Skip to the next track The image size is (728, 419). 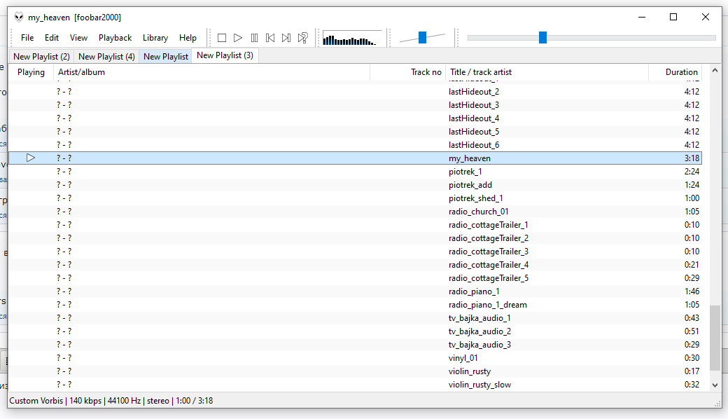coord(286,38)
